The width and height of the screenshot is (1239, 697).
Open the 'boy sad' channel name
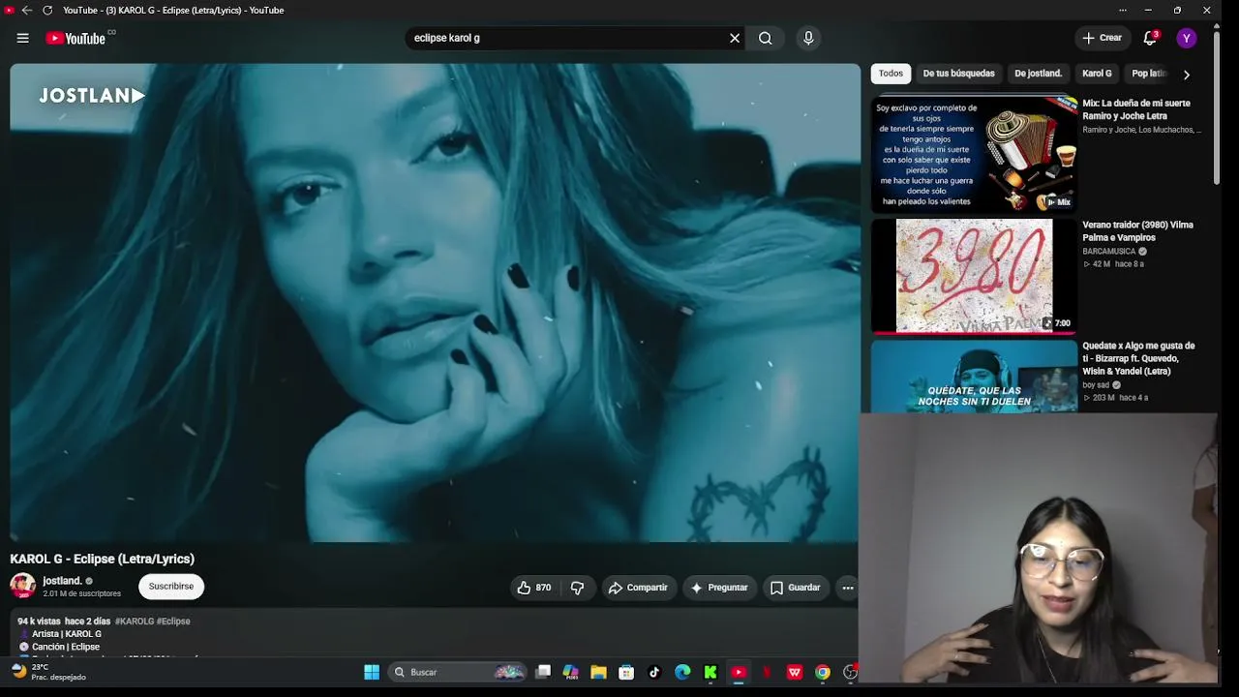1096,385
